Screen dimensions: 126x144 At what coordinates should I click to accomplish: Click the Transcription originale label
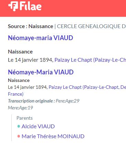coord(32,101)
